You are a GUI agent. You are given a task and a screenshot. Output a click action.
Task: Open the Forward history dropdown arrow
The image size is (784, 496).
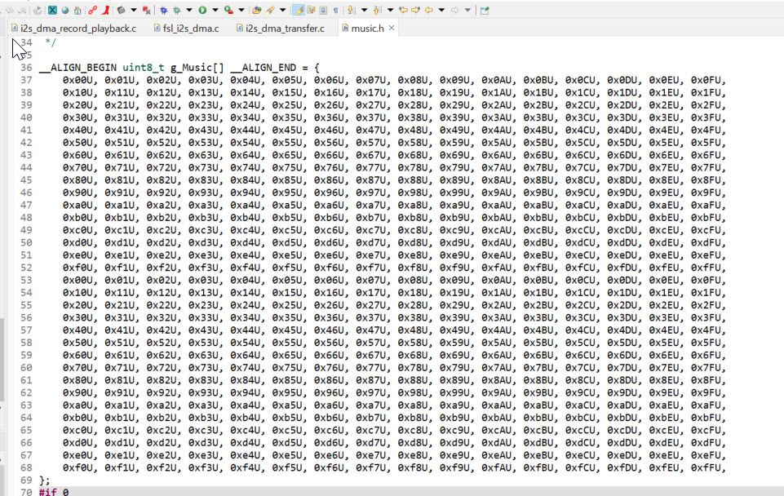pyautogui.click(x=467, y=10)
